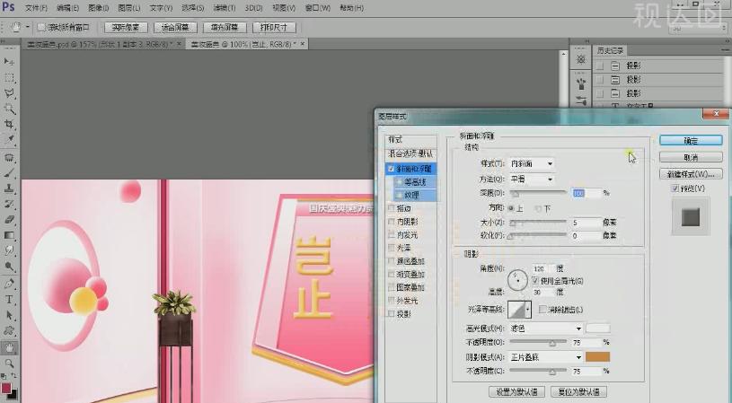
Task: Open the 高光模式 dropdown showing 滤色
Action: point(545,329)
